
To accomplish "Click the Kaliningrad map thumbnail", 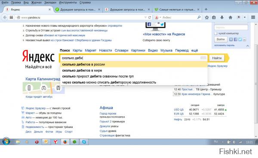I will 43,88.
